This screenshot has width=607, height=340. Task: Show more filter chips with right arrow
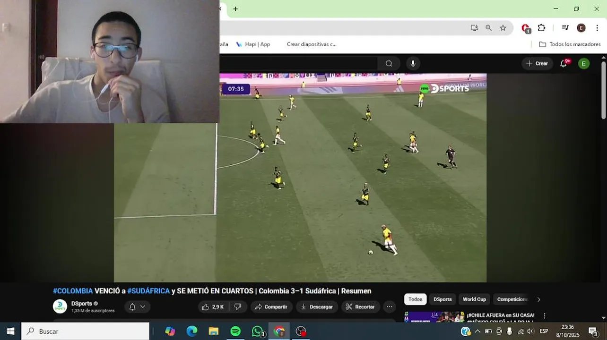tap(538, 299)
